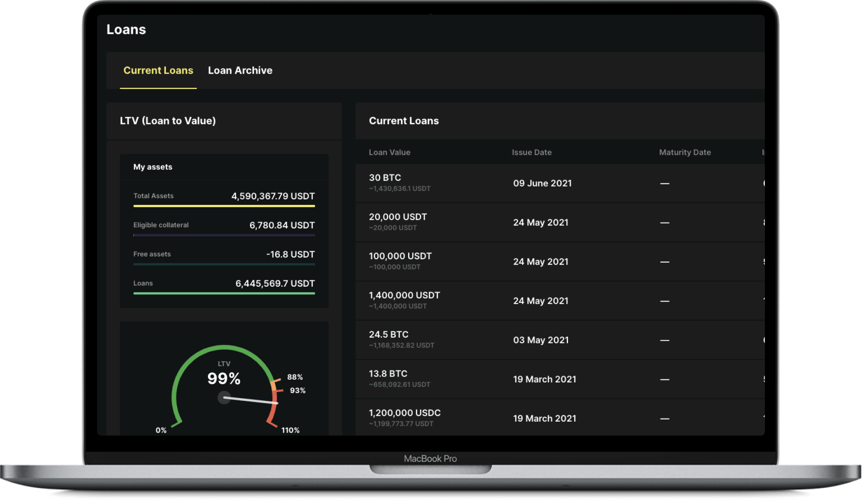Select the Current Loans tab
Viewport: 862px width, 502px height.
coord(158,70)
